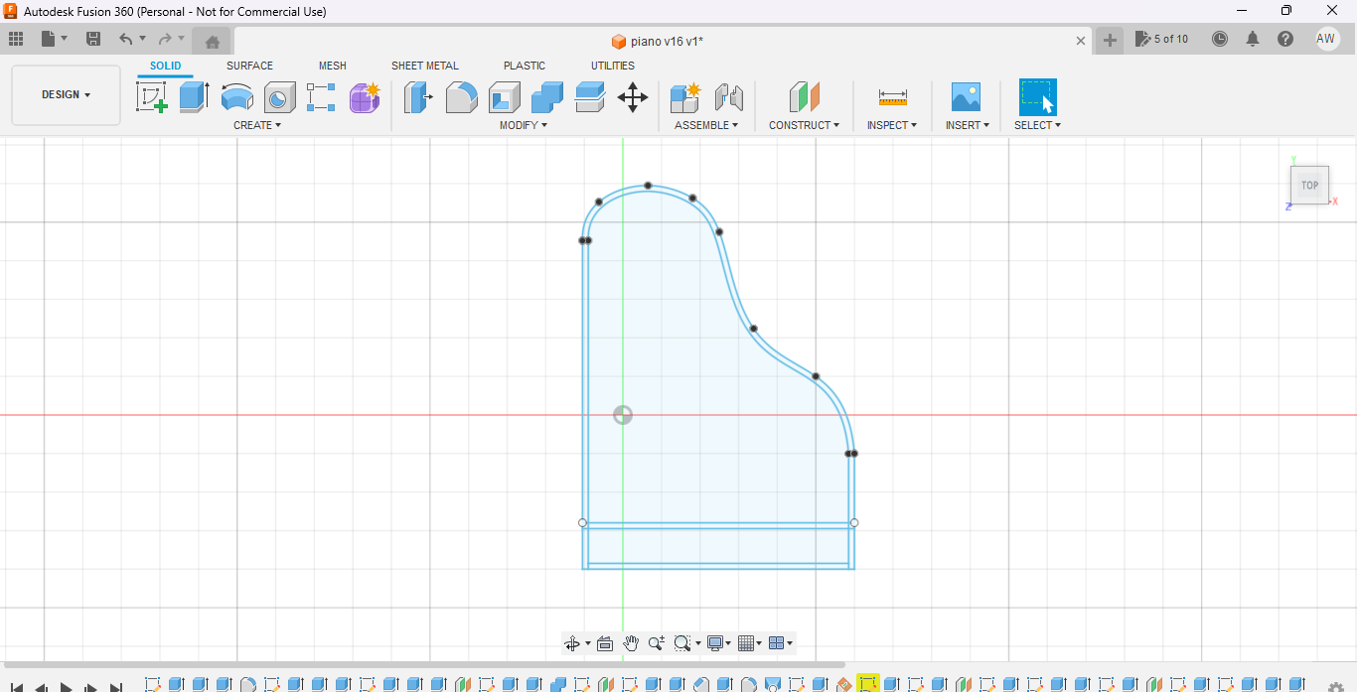Expand the CREATE menu
This screenshot has width=1357, height=692.
pos(257,125)
